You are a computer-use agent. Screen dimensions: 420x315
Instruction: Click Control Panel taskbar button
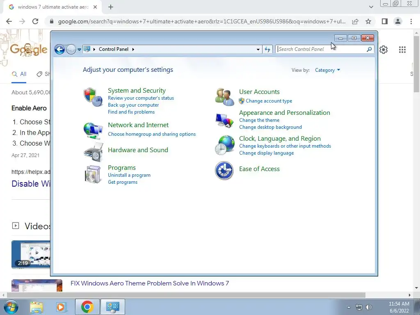pyautogui.click(x=112, y=307)
